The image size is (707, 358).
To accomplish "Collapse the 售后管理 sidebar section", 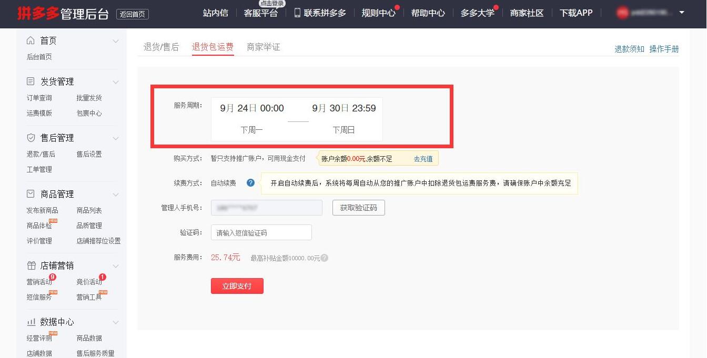I will 116,138.
